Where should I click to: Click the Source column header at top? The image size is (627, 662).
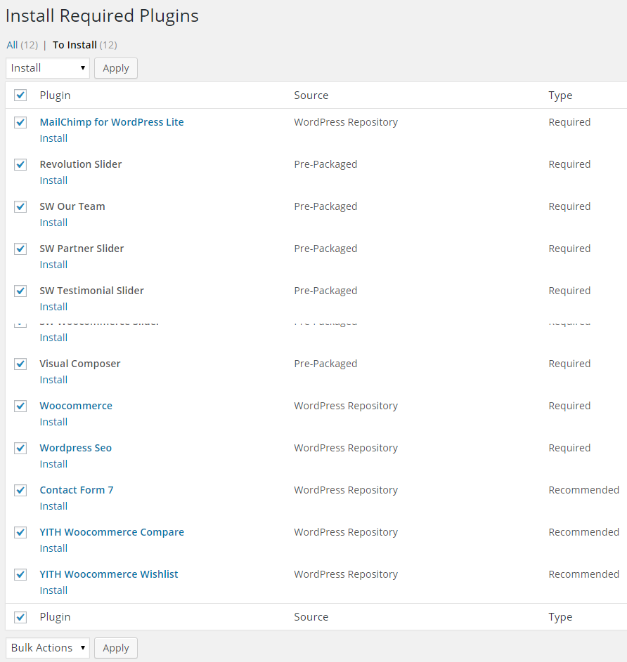(x=311, y=95)
